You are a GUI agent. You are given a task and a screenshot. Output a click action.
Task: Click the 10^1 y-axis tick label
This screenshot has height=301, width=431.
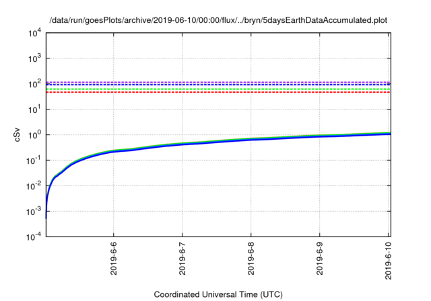34,110
